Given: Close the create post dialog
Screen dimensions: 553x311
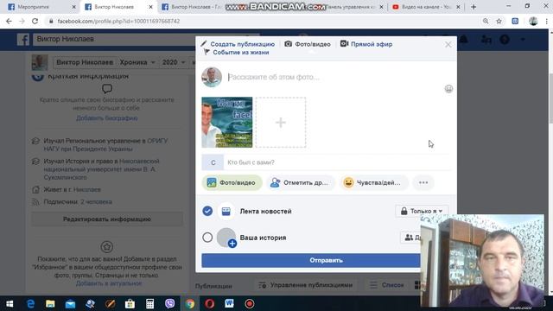Looking at the screenshot, I should (448, 44).
